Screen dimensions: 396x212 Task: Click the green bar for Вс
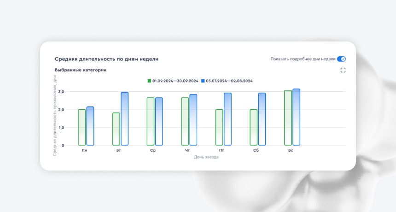pyautogui.click(x=288, y=118)
